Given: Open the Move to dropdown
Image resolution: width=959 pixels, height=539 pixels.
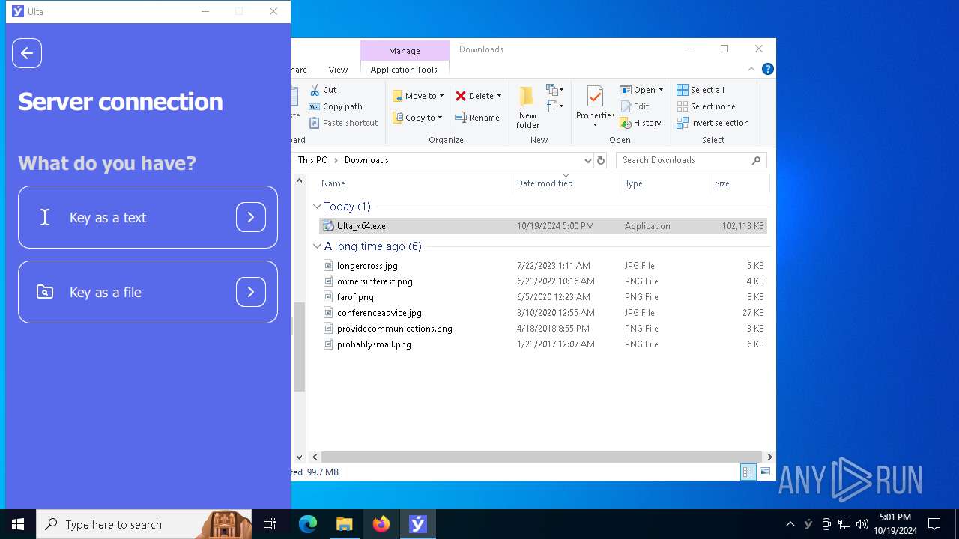Looking at the screenshot, I should click(x=418, y=96).
